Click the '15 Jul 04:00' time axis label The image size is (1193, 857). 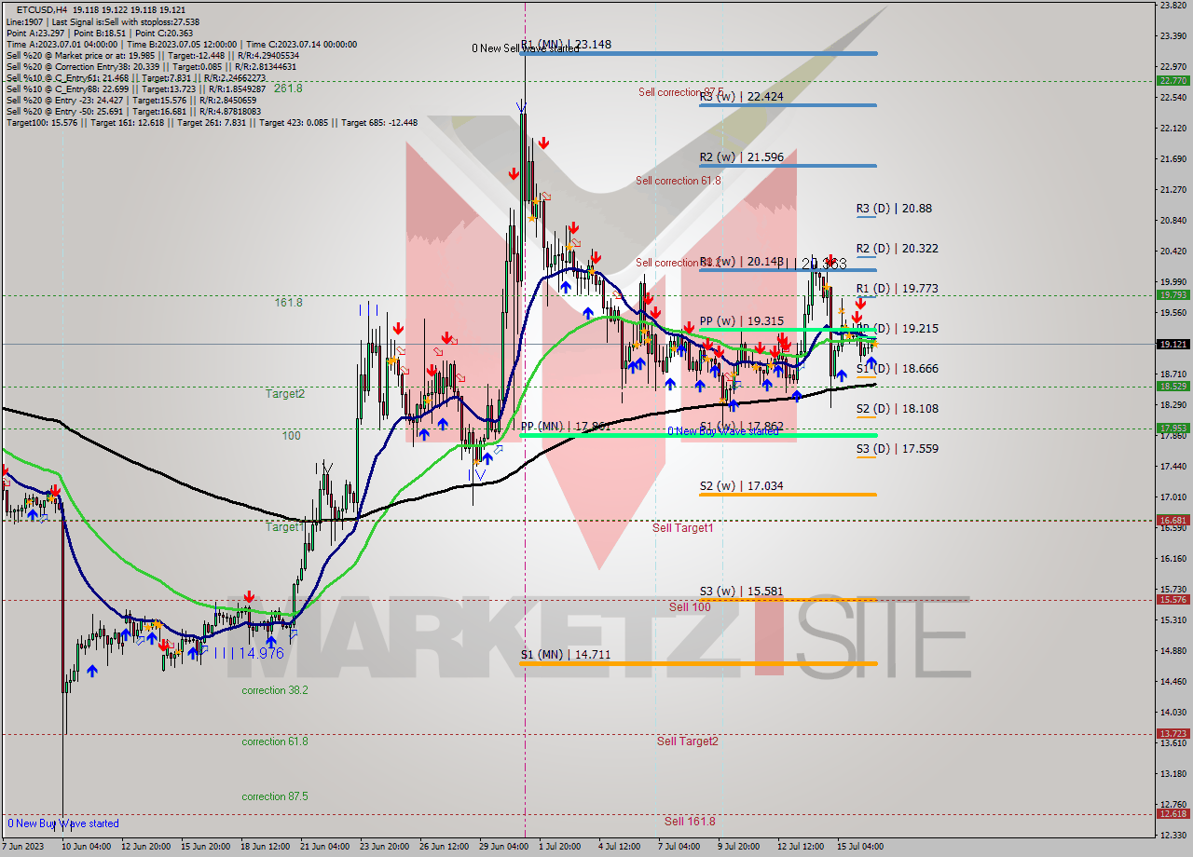click(x=859, y=847)
